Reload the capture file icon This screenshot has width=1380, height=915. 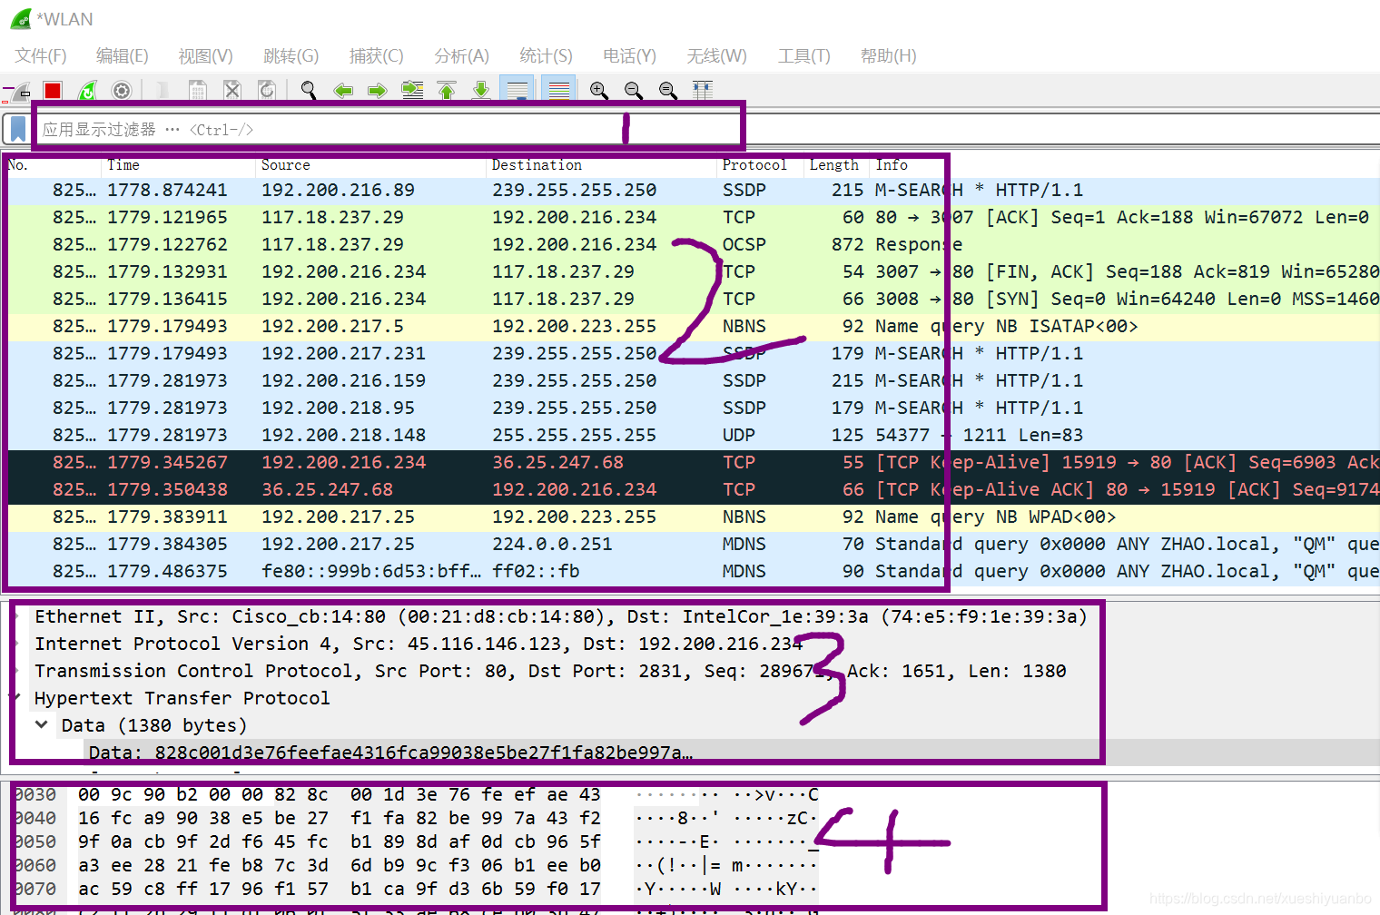tap(267, 90)
